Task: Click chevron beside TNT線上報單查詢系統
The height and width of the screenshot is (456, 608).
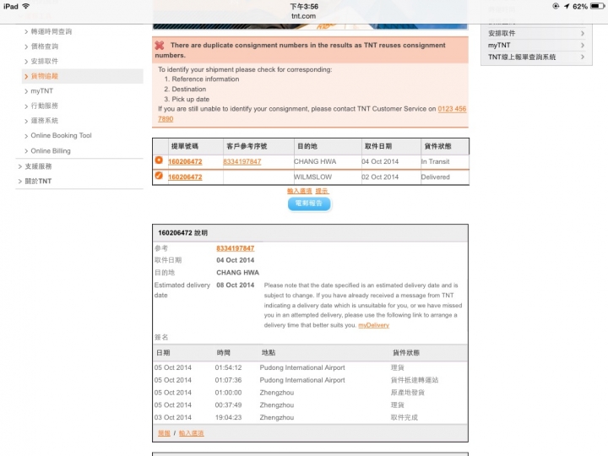Action: coord(583,57)
